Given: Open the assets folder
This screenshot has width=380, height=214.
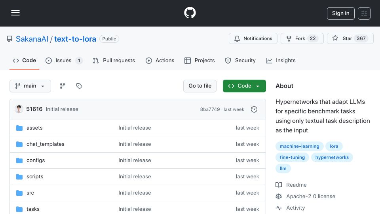Looking at the screenshot, I should [x=34, y=128].
